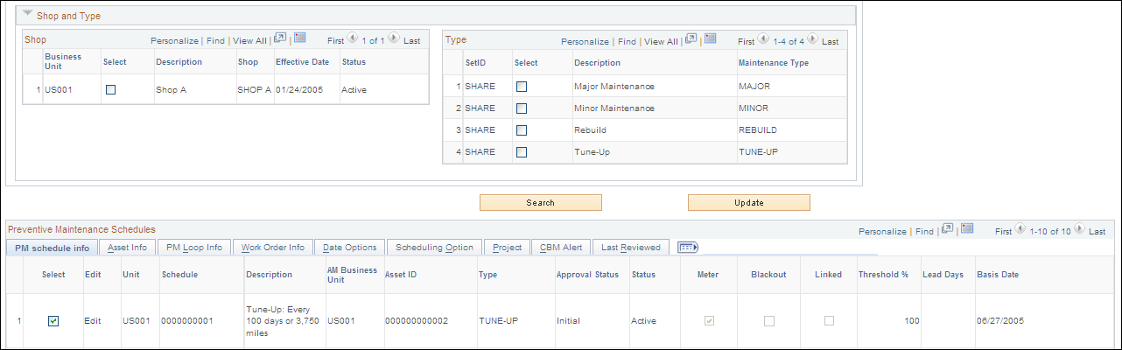Click View All link in Type grid

[x=661, y=41]
